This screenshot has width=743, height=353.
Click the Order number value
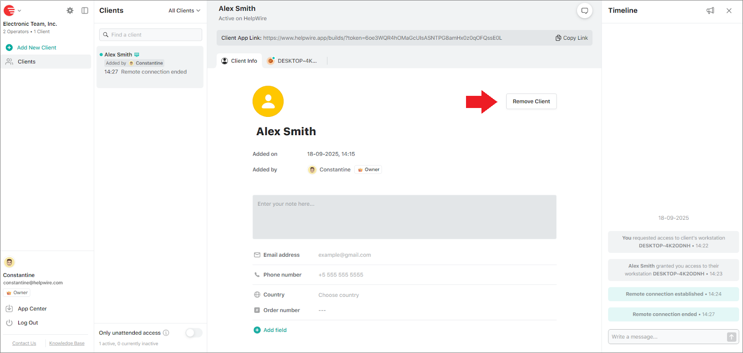click(x=322, y=310)
